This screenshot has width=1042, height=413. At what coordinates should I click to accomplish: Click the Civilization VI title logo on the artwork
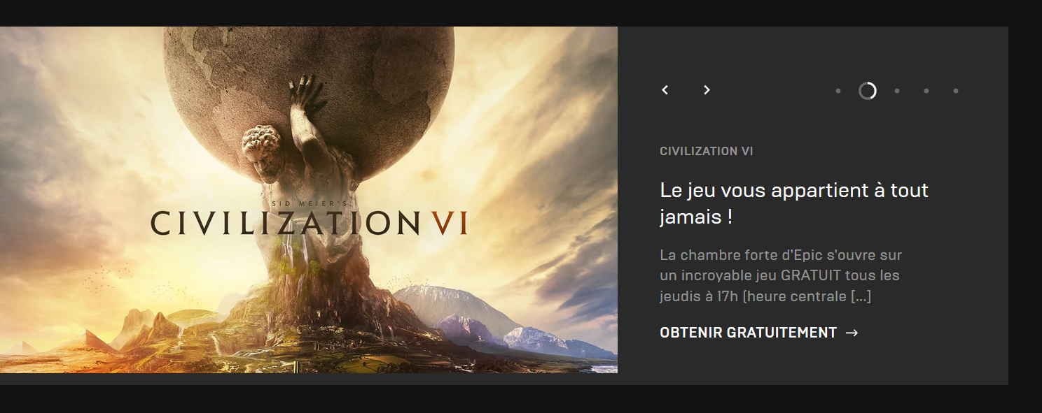coord(309,223)
